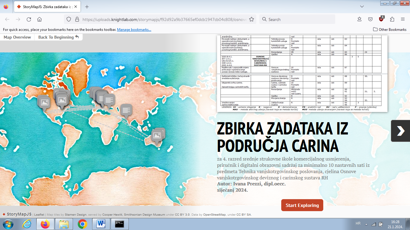
Task: Click the next slide arrow button
Action: pos(400,131)
